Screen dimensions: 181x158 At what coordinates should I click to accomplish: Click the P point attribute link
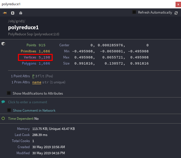click(33, 76)
